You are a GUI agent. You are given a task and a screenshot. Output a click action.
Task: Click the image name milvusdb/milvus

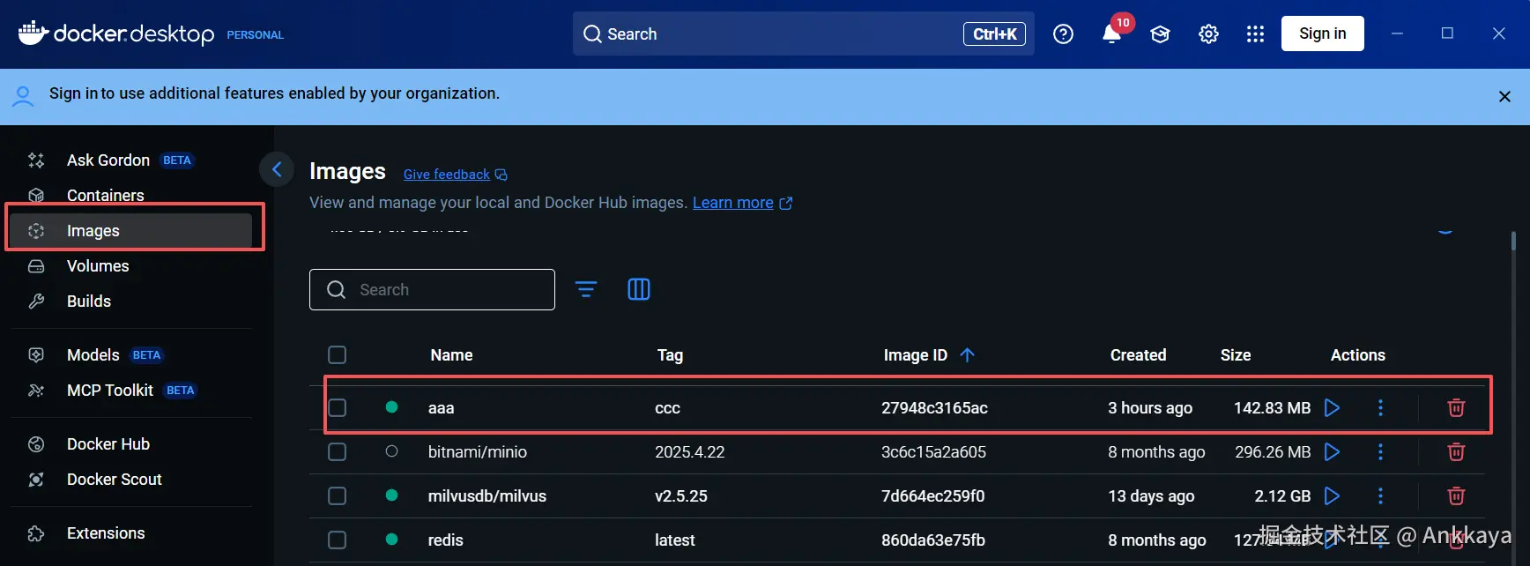click(x=487, y=496)
